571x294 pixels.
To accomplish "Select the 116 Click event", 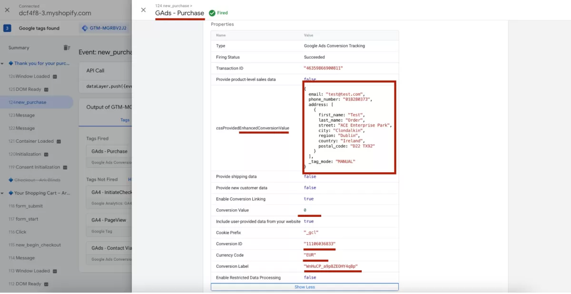I will coord(18,232).
